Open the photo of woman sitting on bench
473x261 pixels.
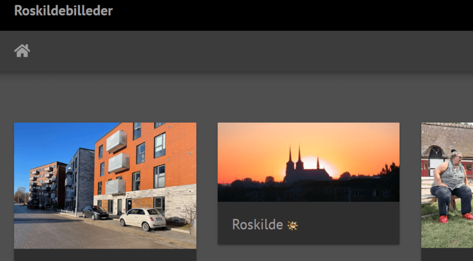pos(447,185)
